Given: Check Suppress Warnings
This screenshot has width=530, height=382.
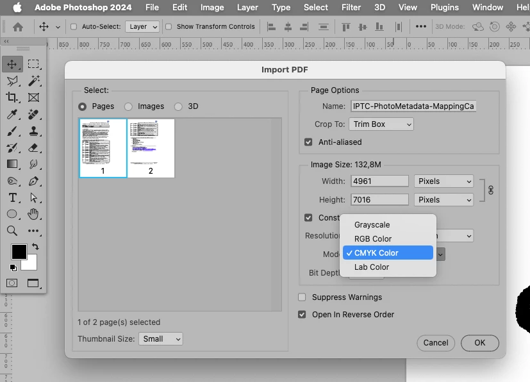Looking at the screenshot, I should tap(302, 297).
